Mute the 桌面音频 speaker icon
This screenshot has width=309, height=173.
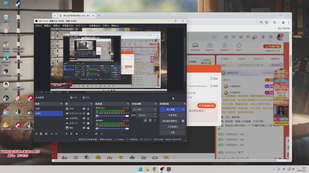pyautogui.click(x=97, y=128)
